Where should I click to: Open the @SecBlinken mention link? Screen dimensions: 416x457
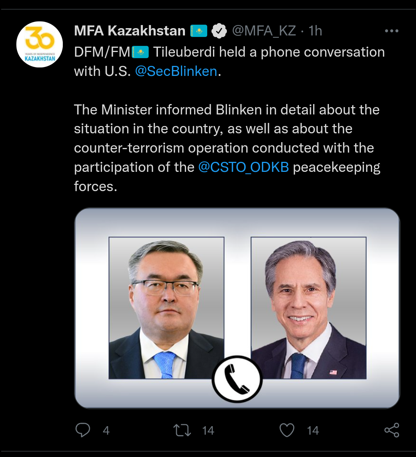176,71
